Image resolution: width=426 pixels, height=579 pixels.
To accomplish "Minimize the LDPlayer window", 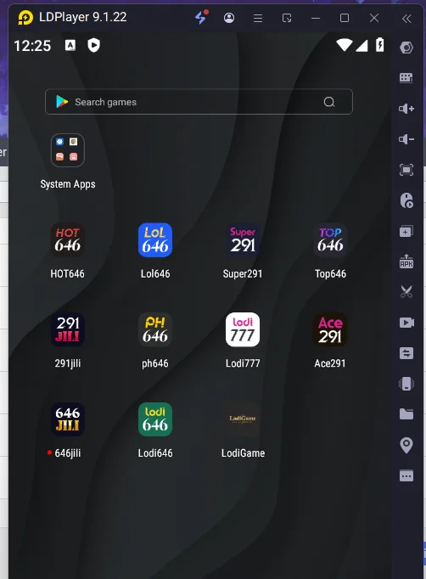I will click(316, 18).
